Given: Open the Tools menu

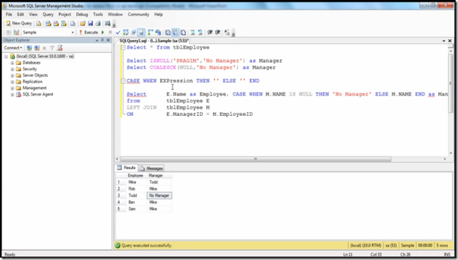Looking at the screenshot, I should 98,14.
